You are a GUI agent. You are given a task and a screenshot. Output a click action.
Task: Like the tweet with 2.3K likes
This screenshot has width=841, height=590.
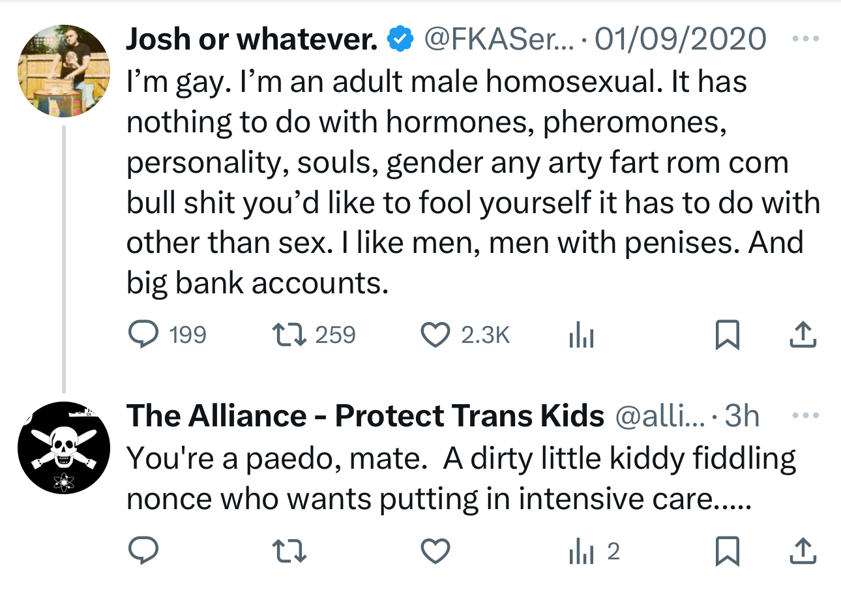[x=434, y=335]
